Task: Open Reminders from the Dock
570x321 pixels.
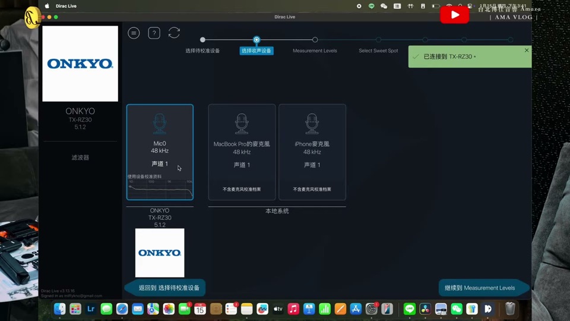Action: tap(231, 309)
